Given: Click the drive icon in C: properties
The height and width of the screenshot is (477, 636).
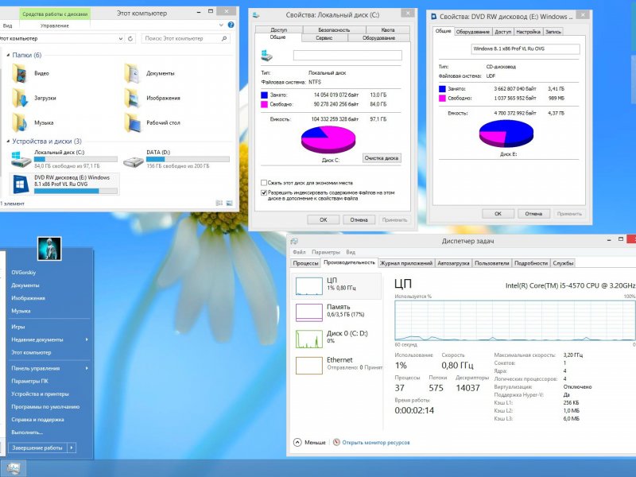Looking at the screenshot, I should point(266,56).
